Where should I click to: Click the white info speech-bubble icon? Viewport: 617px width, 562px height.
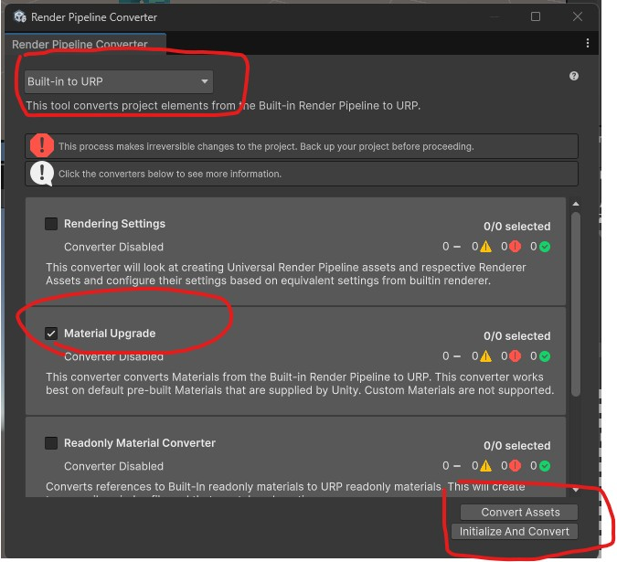(x=42, y=174)
